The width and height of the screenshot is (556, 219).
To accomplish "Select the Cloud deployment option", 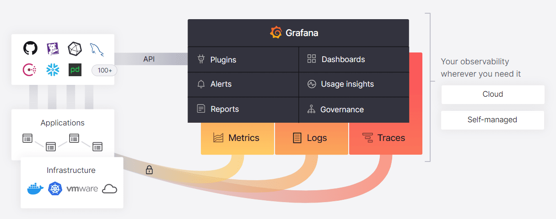I will pos(493,94).
